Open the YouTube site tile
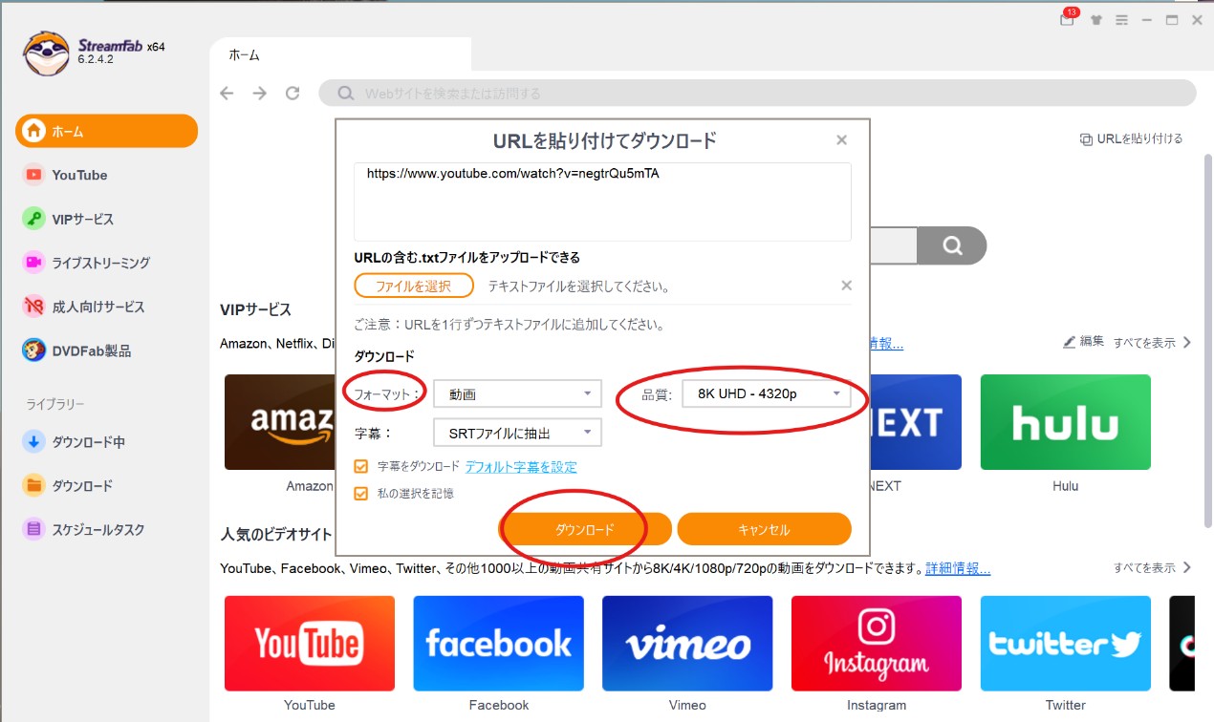This screenshot has height=722, width=1214. [310, 644]
